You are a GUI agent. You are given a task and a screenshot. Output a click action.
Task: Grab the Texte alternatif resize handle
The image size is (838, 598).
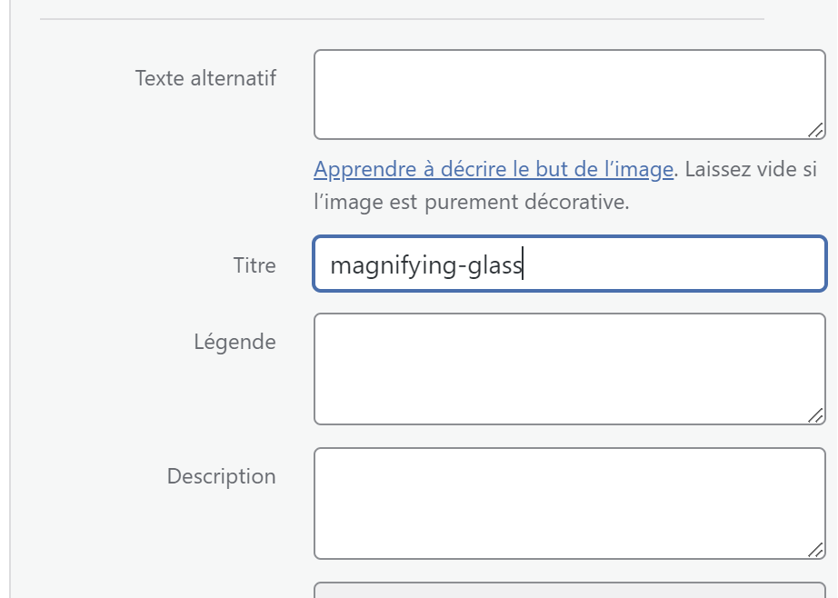click(815, 130)
